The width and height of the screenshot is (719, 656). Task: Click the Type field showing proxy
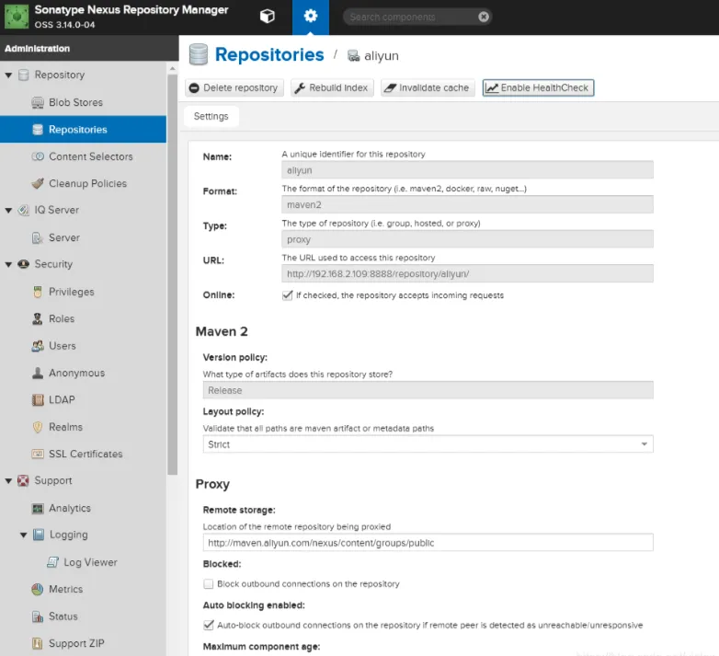[467, 239]
